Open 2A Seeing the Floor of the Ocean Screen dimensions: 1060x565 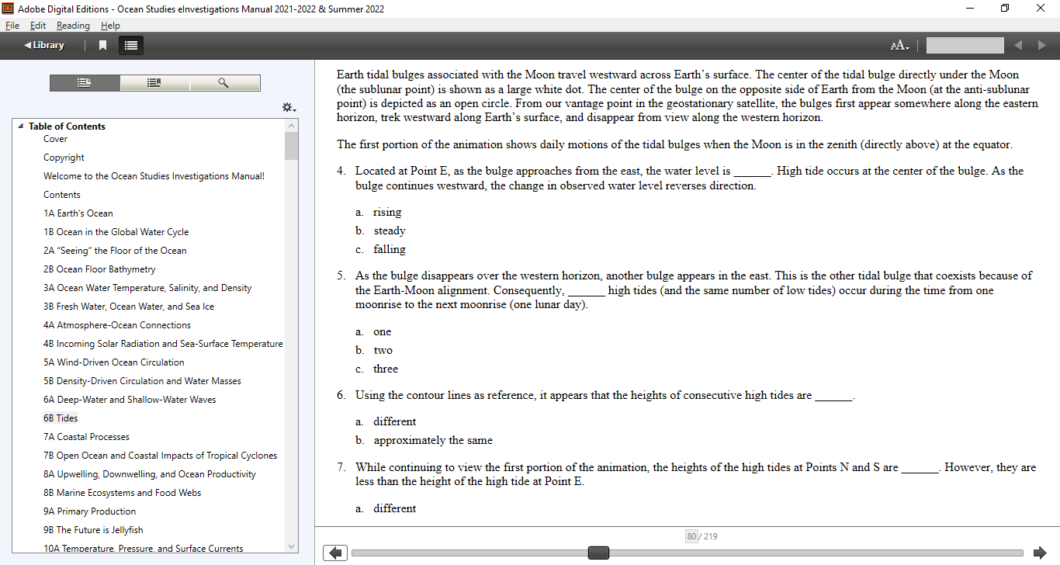[x=115, y=251]
